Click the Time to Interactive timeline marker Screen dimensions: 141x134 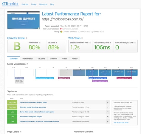point(100,81)
